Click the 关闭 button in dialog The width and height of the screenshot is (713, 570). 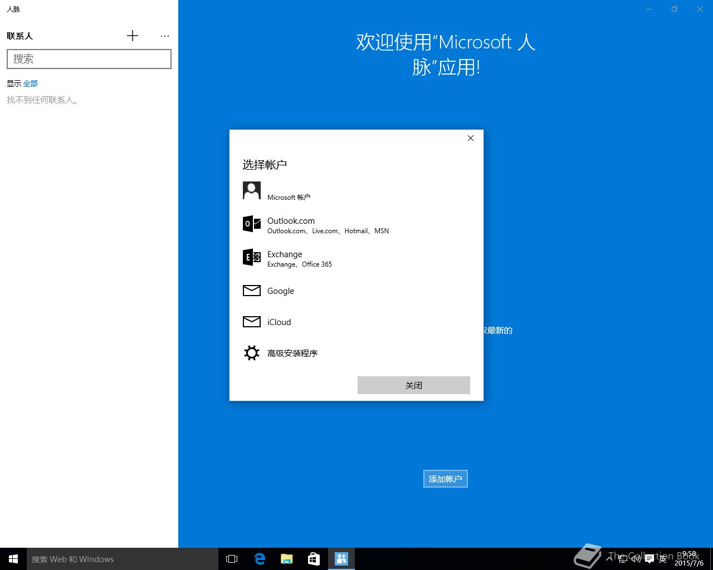[414, 385]
